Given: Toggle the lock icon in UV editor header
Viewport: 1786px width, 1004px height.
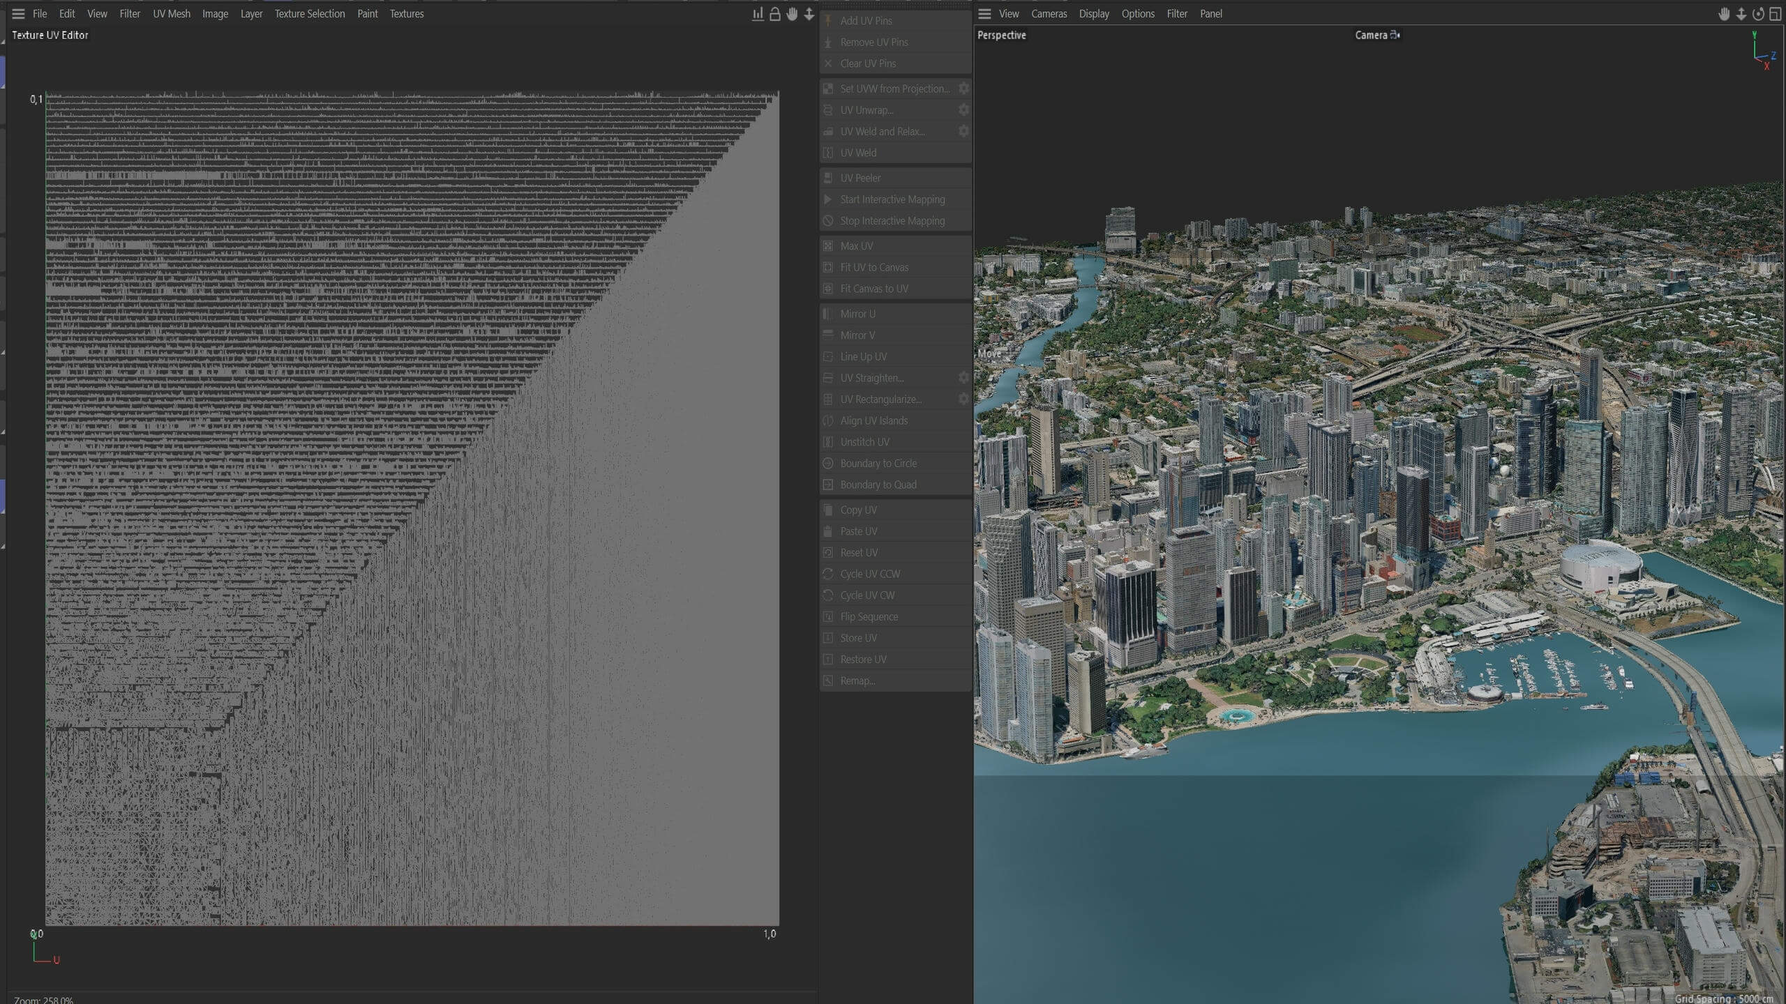Looking at the screenshot, I should tap(775, 14).
